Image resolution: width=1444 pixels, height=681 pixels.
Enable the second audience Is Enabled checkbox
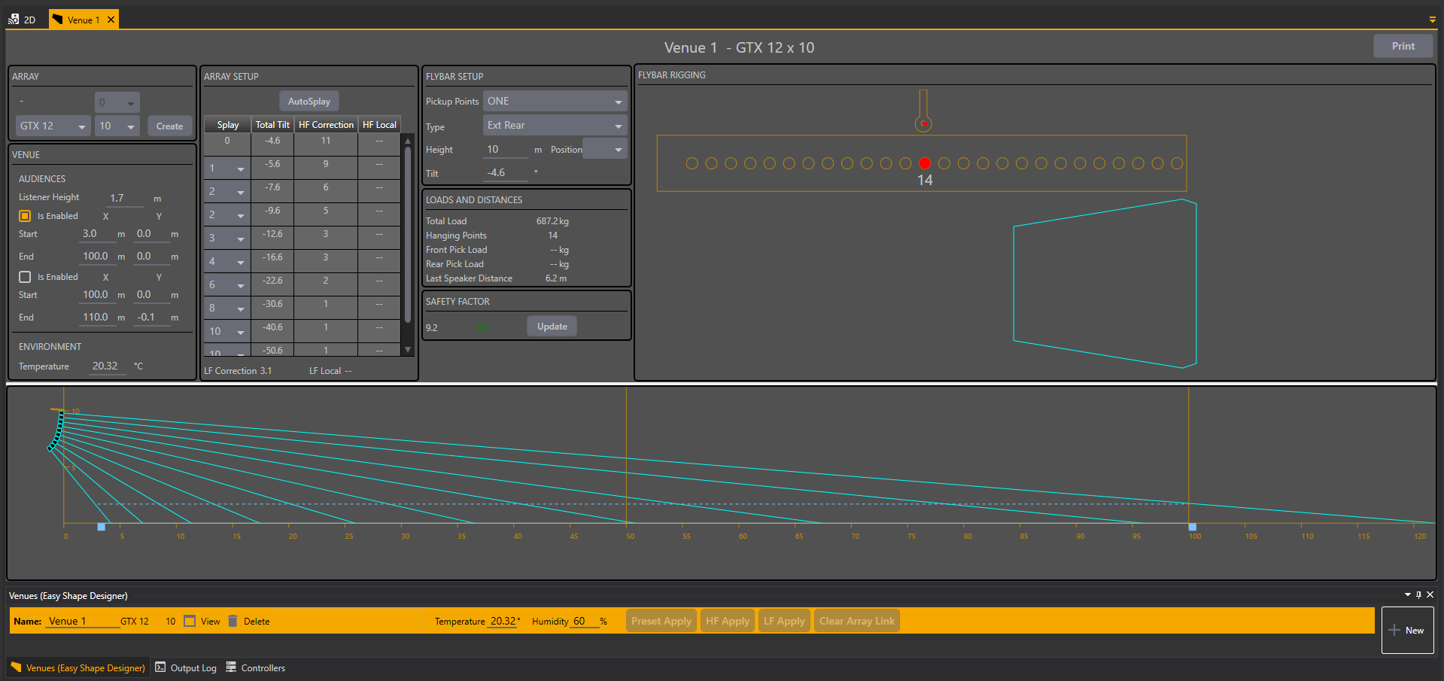click(25, 277)
